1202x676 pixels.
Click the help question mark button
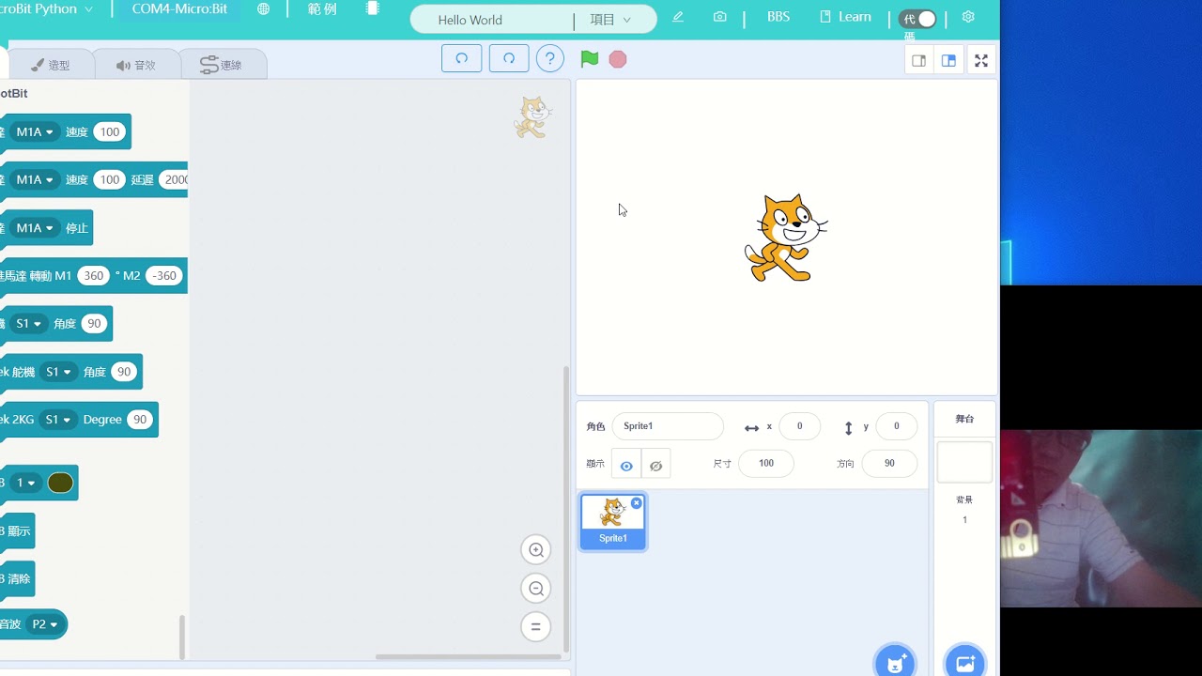550,59
